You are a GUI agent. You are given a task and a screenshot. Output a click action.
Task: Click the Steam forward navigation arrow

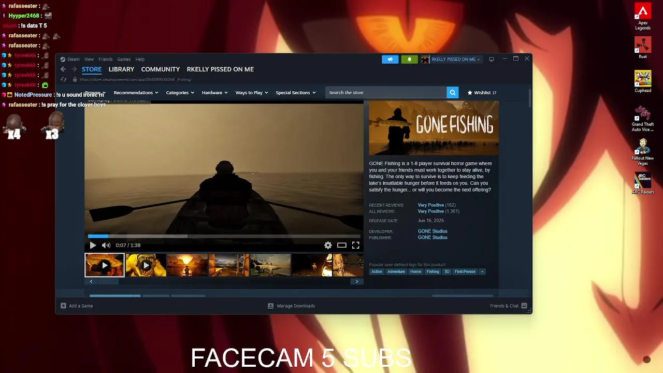(74, 69)
